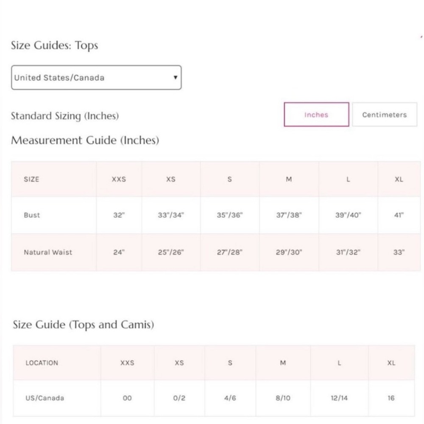Click the 29"/30" natural waist cell

click(x=289, y=252)
